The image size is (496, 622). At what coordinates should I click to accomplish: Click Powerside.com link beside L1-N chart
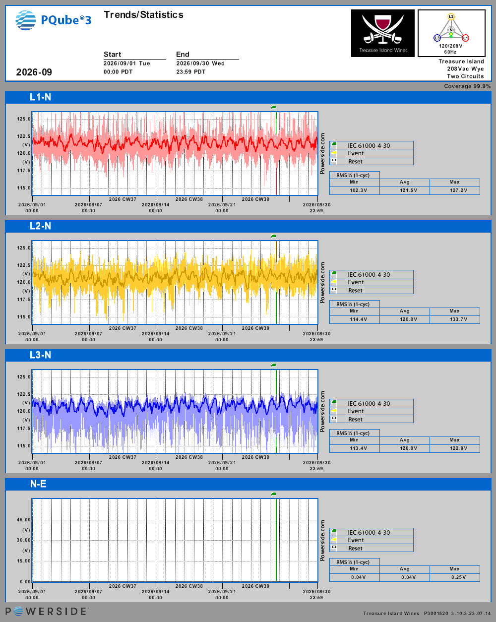pyautogui.click(x=322, y=153)
